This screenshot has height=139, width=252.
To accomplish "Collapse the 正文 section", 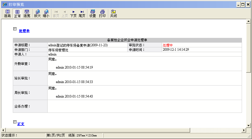I will click(15, 122).
